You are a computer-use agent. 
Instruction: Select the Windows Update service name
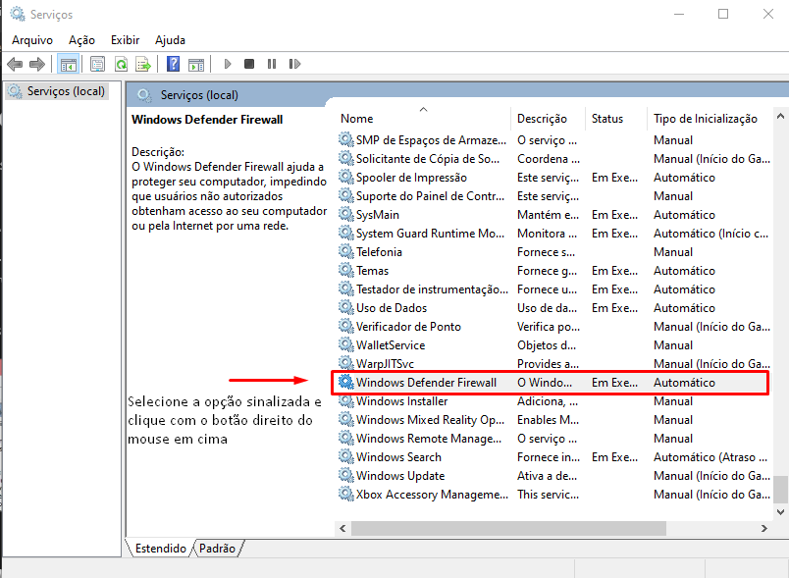[x=400, y=475]
